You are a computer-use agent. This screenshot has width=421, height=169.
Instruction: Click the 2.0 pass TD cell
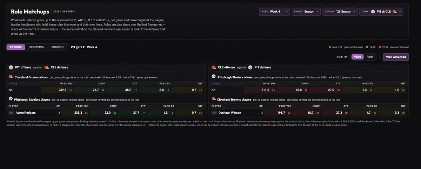[154, 90]
